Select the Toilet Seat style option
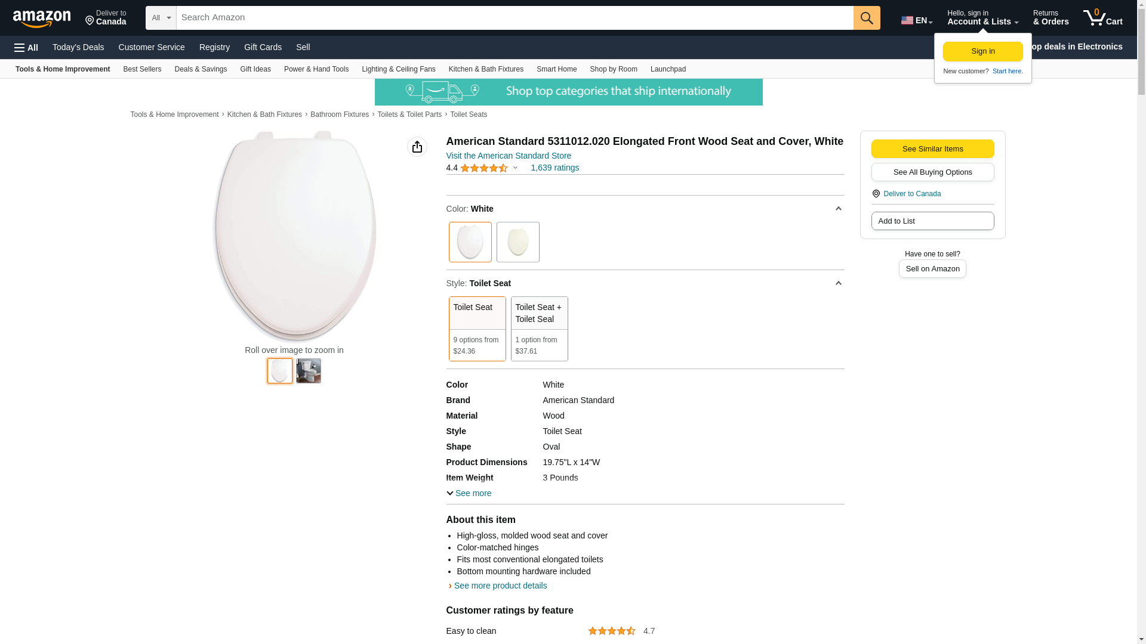Screen dimensions: 1146x644 [477, 329]
